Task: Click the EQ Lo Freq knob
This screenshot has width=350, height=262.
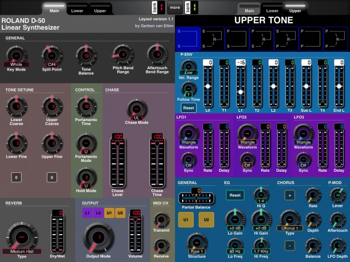Action: [235, 246]
